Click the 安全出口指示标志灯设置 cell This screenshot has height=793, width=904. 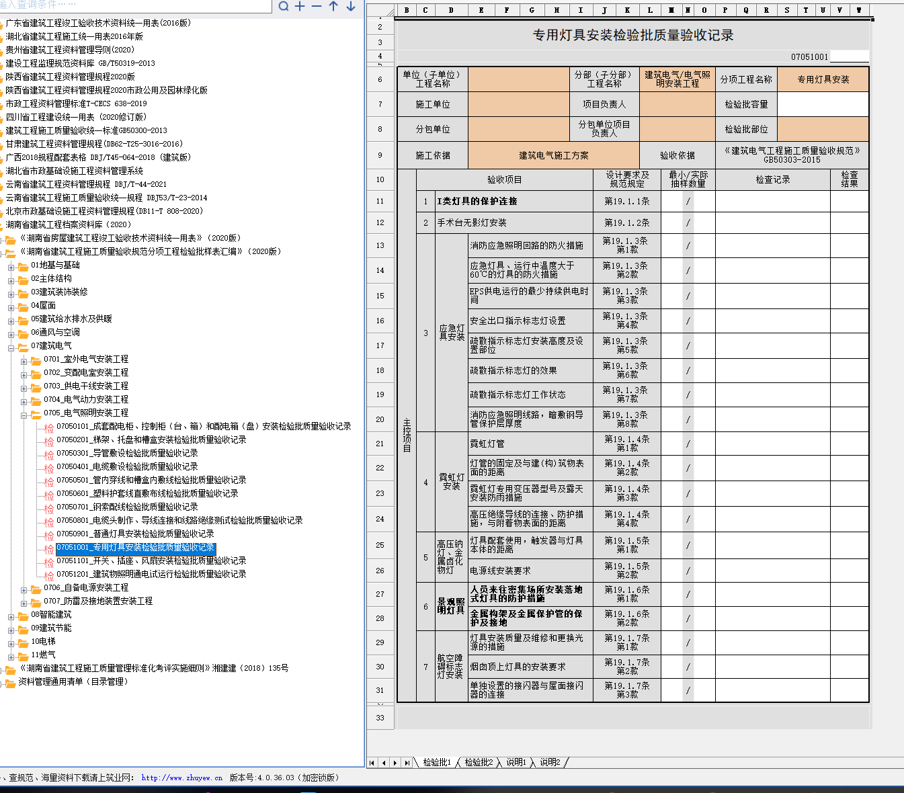tap(530, 321)
